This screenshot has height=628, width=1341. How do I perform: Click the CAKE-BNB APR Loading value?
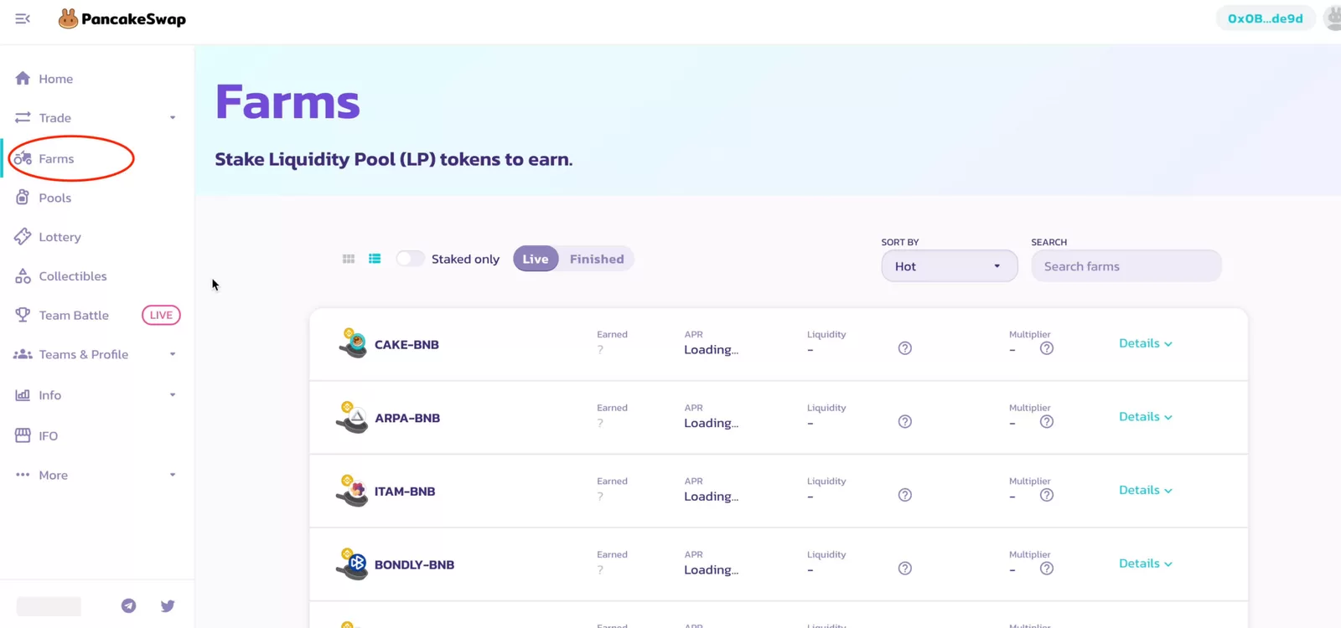[x=711, y=350]
